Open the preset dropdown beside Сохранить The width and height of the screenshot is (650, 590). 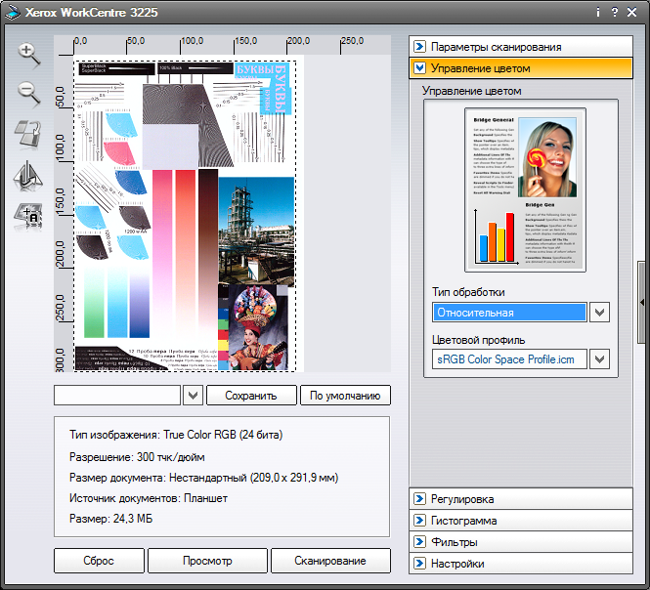pos(193,396)
